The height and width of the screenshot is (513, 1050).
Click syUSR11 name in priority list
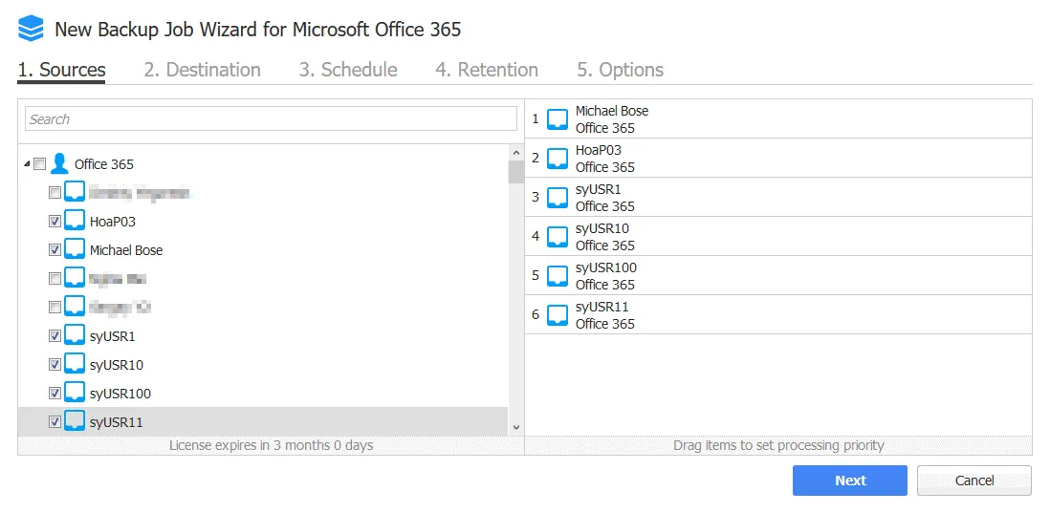tap(602, 307)
